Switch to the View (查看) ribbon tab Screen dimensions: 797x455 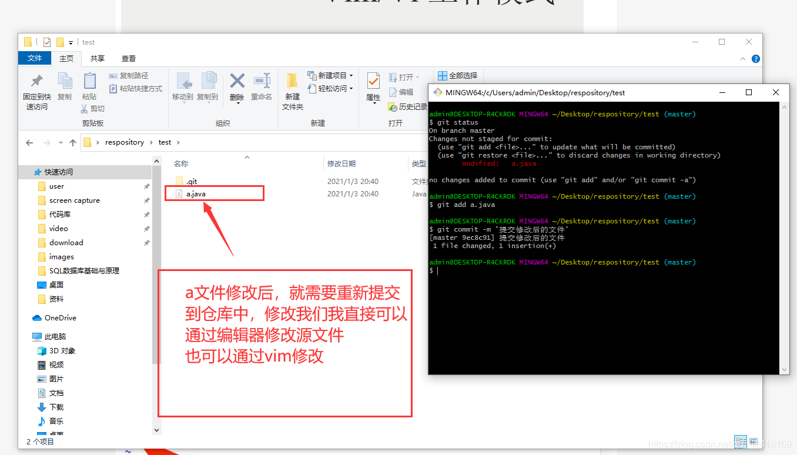click(129, 58)
